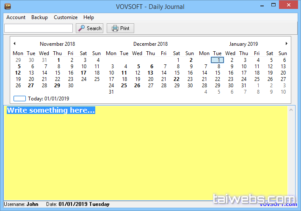This screenshot has width=301, height=211.
Task: Select January 1 highlighted date
Action: 217,60
